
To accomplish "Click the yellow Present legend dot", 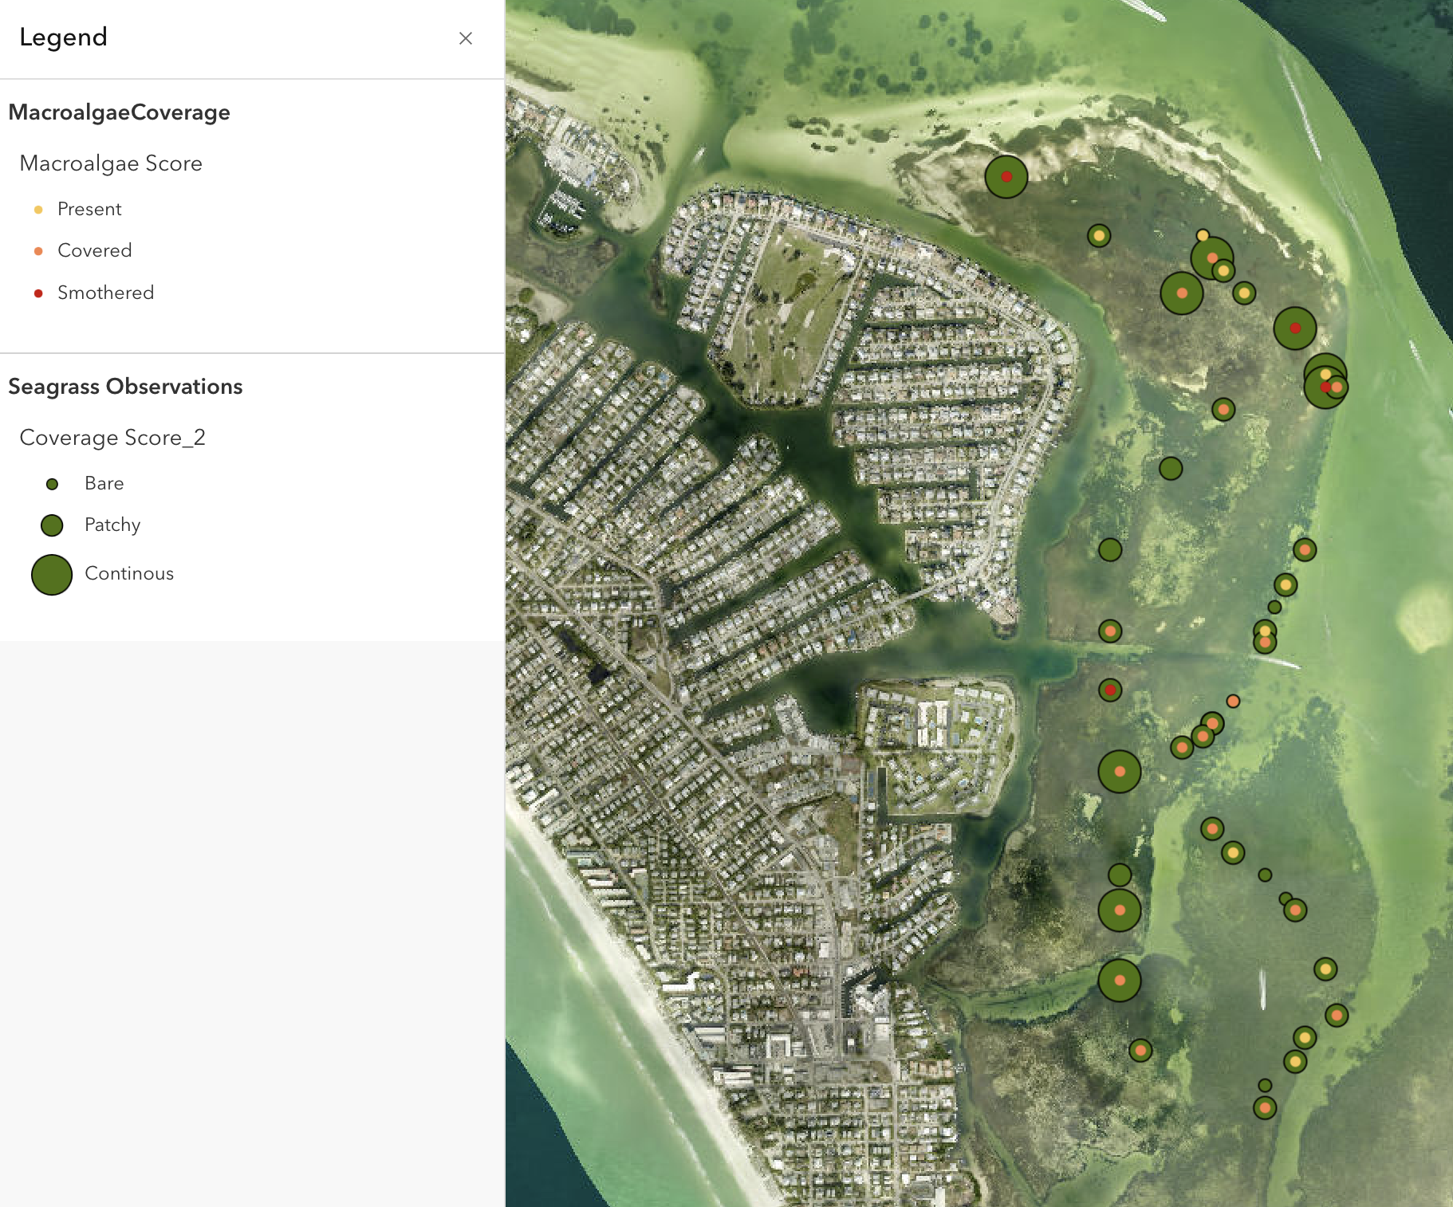I will [38, 210].
